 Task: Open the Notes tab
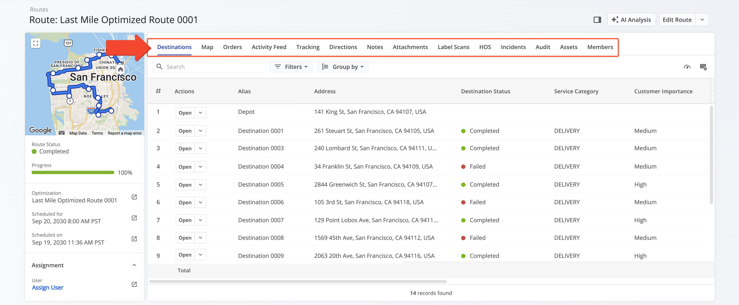click(x=375, y=47)
